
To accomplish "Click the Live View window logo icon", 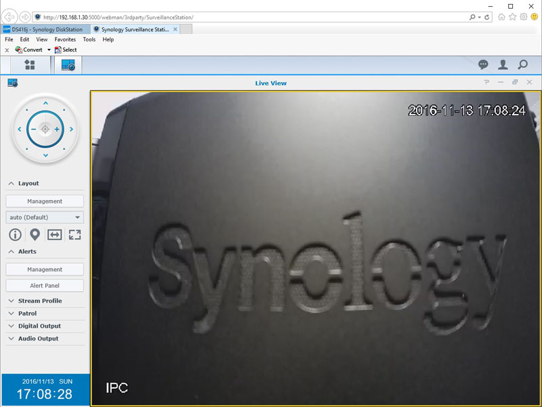I will [12, 83].
